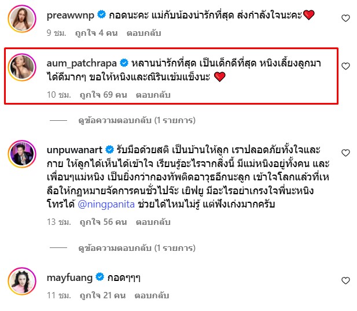
Task: View the 56 likes on unpuwanart's comment
Action: pyautogui.click(x=104, y=222)
